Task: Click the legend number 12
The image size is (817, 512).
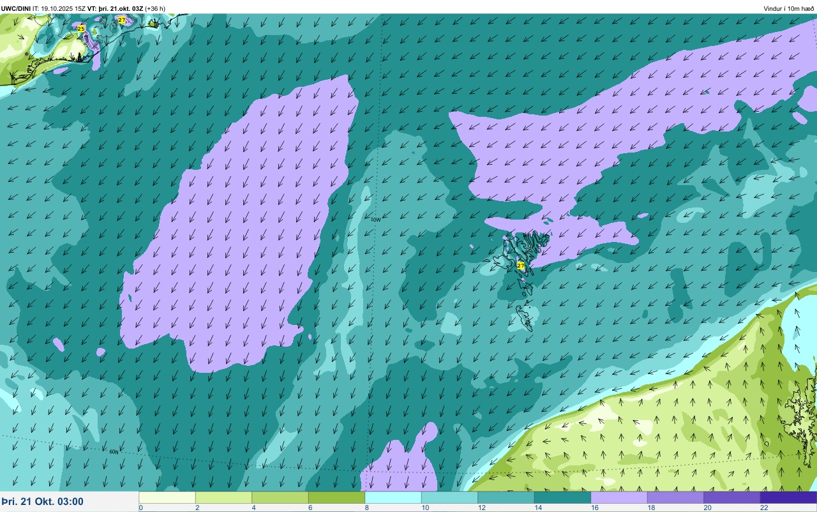Action: pos(482,508)
